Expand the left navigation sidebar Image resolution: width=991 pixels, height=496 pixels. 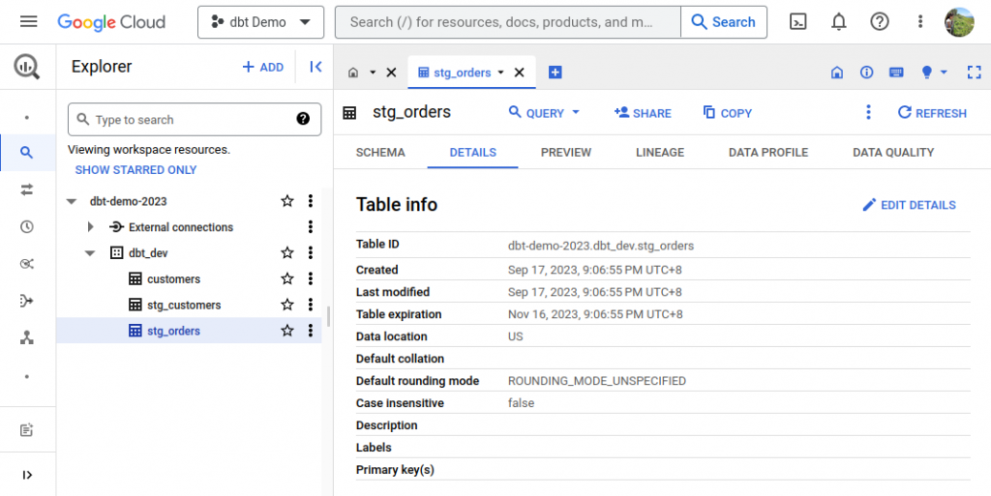(26, 475)
